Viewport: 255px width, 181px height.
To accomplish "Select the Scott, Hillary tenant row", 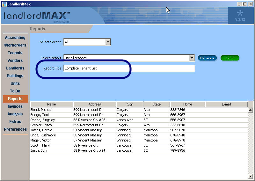I will coord(139,145).
